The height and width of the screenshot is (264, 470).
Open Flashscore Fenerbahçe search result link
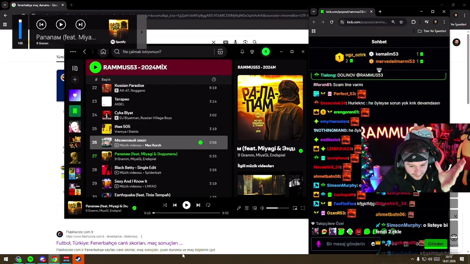coord(119,243)
